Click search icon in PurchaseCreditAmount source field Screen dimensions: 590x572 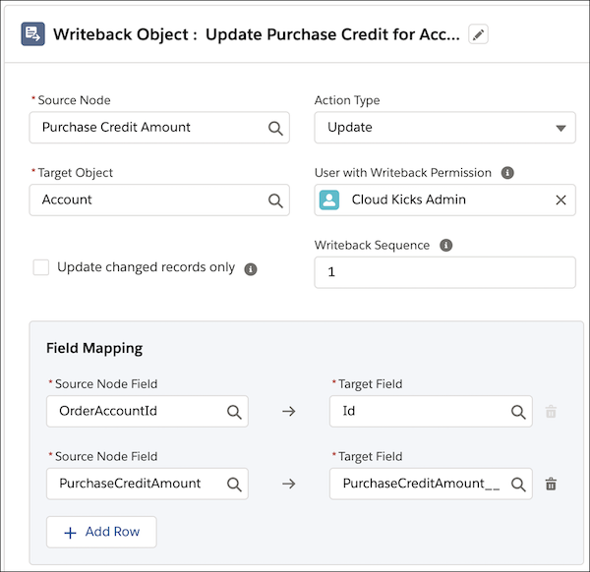(234, 484)
